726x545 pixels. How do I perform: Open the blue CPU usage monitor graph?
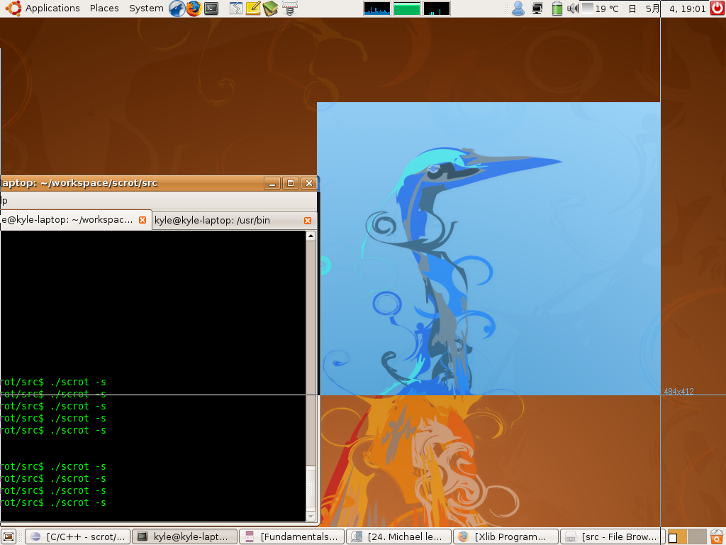(x=377, y=9)
